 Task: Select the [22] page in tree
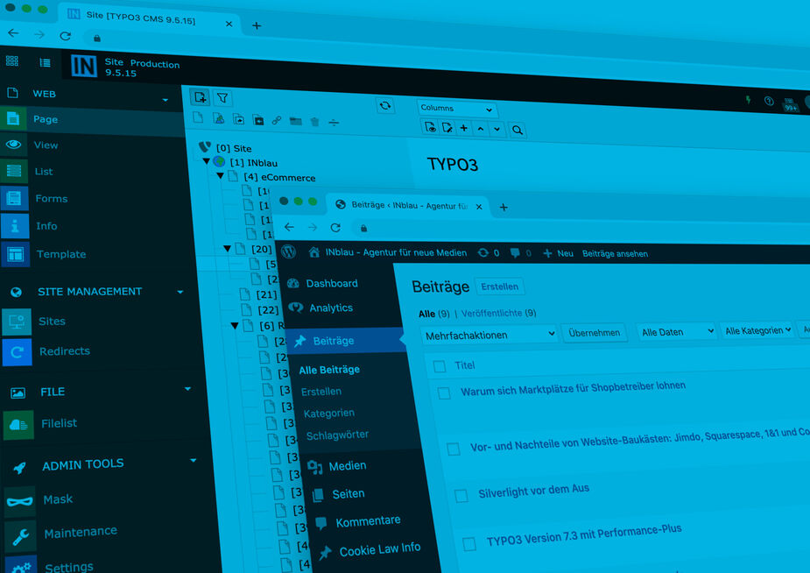(268, 310)
